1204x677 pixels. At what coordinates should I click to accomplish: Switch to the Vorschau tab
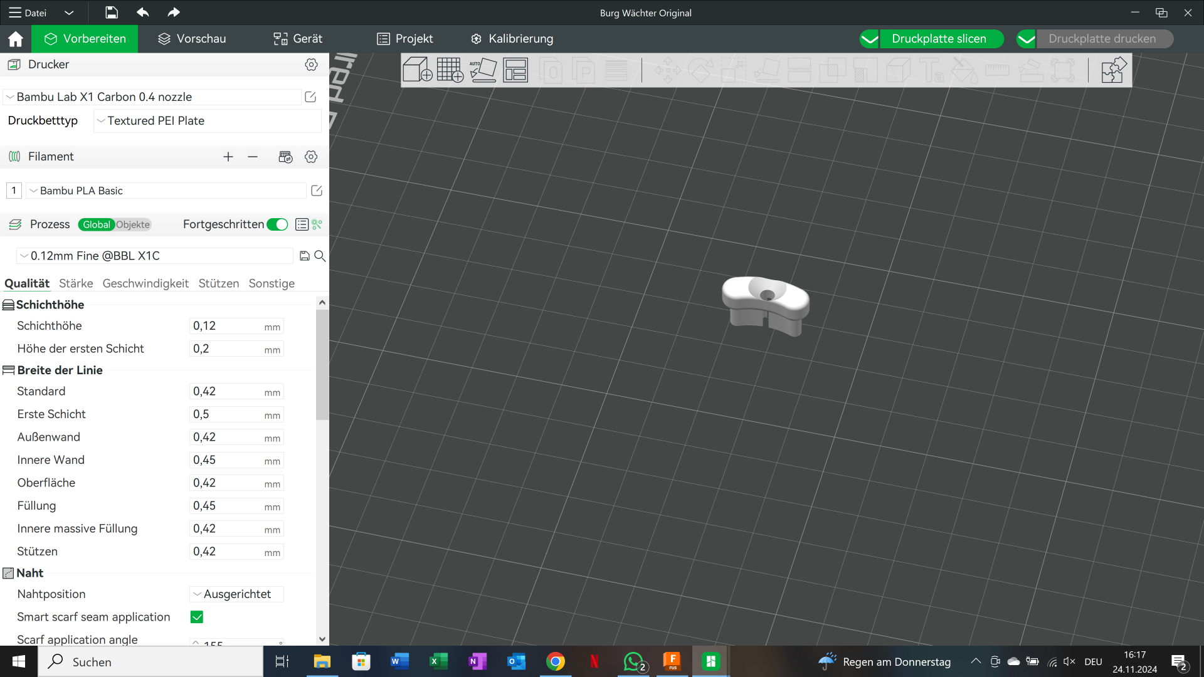tap(192, 39)
